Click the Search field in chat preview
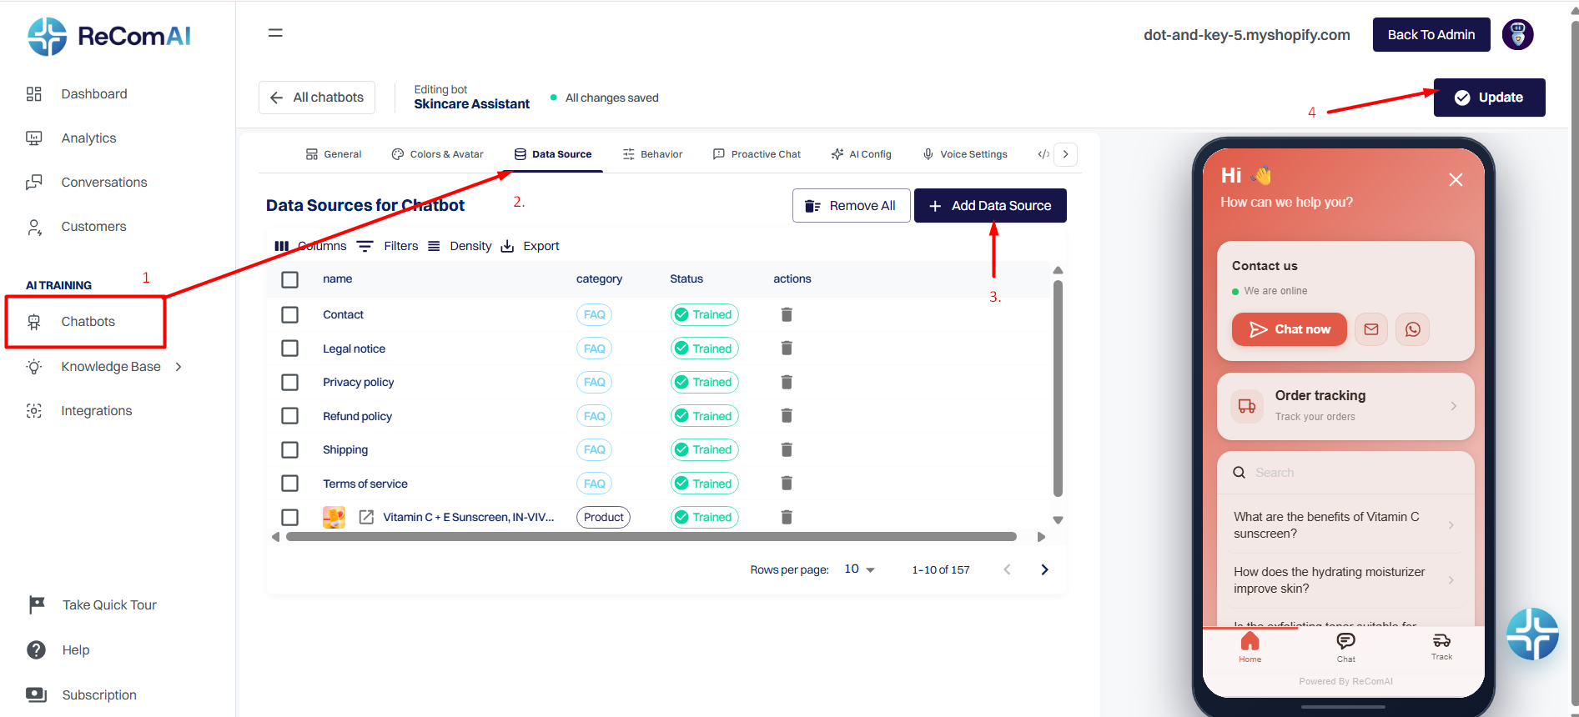The width and height of the screenshot is (1579, 717). [x=1345, y=473]
